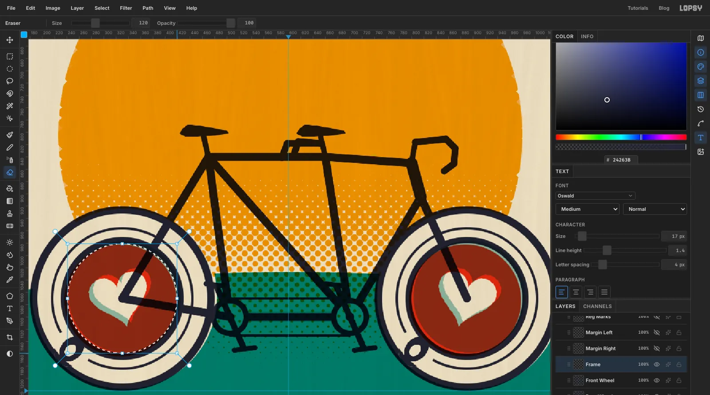Choose the Paint Bucket fill tool
Screen dimensions: 710x395
click(10, 189)
